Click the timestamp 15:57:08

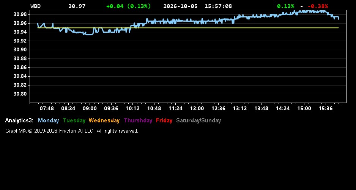pyautogui.click(x=218, y=6)
